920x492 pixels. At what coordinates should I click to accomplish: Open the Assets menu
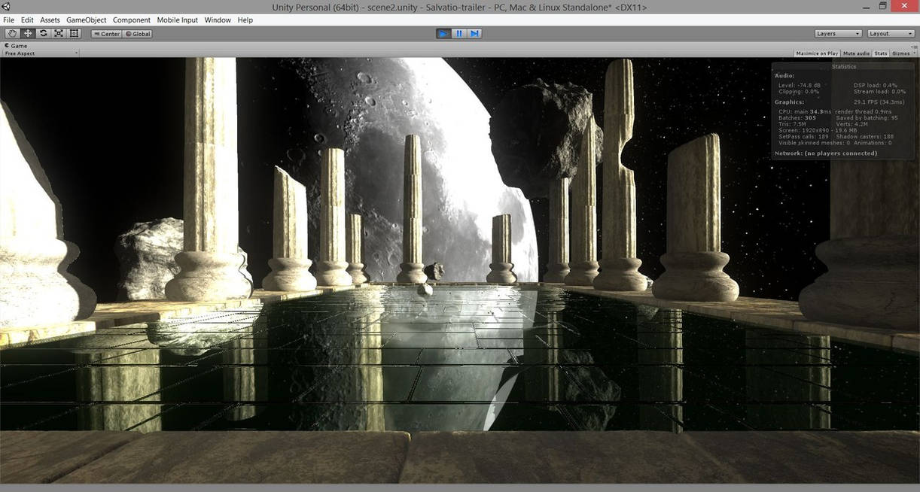click(x=50, y=20)
